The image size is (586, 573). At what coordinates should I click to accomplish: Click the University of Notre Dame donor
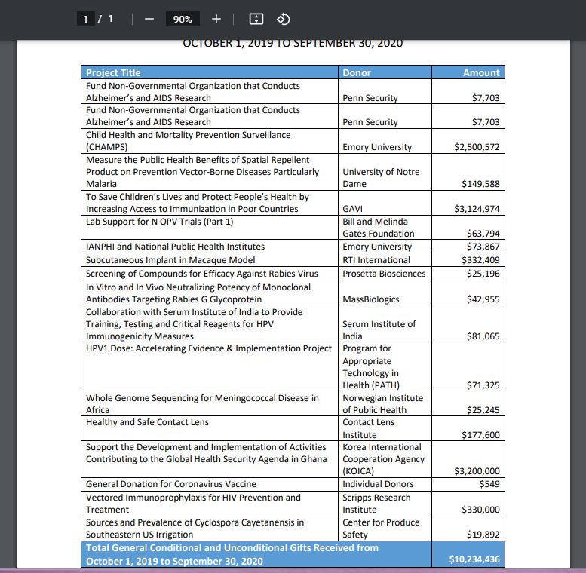[381, 178]
